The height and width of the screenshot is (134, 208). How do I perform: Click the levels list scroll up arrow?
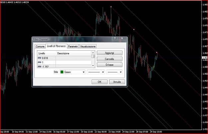click(93, 53)
